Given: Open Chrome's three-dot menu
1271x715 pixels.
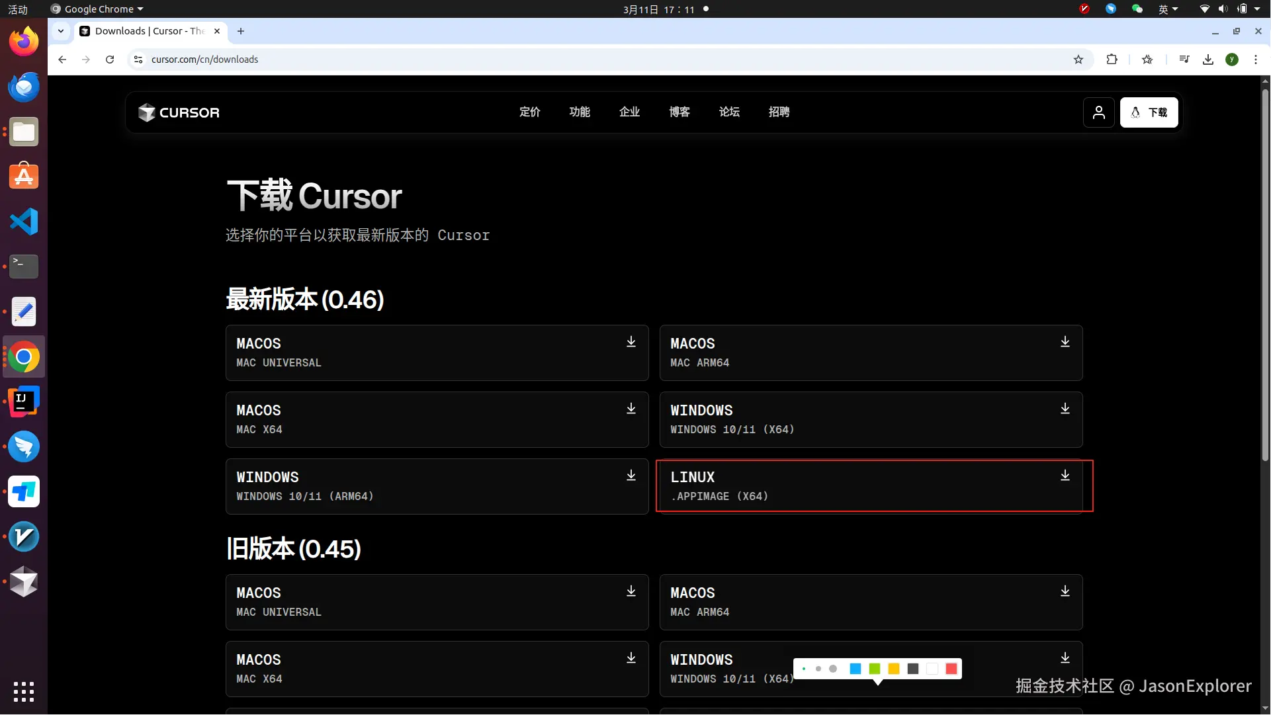Looking at the screenshot, I should (1257, 60).
